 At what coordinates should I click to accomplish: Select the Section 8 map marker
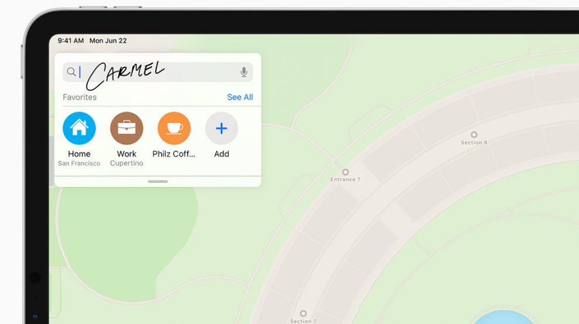[x=474, y=135]
